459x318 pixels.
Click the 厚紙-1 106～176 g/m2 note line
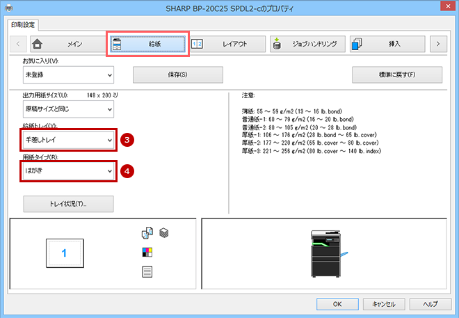pyautogui.click(x=309, y=135)
